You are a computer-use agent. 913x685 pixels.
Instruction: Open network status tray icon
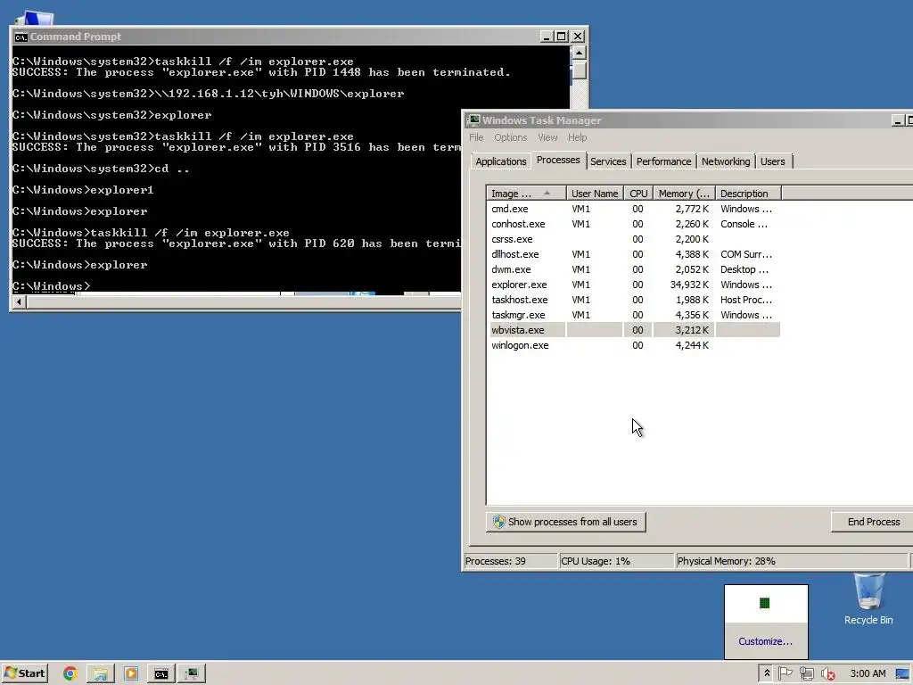[x=806, y=673]
